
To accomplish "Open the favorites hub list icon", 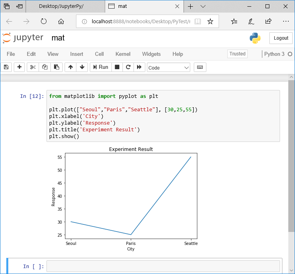I will click(x=234, y=21).
